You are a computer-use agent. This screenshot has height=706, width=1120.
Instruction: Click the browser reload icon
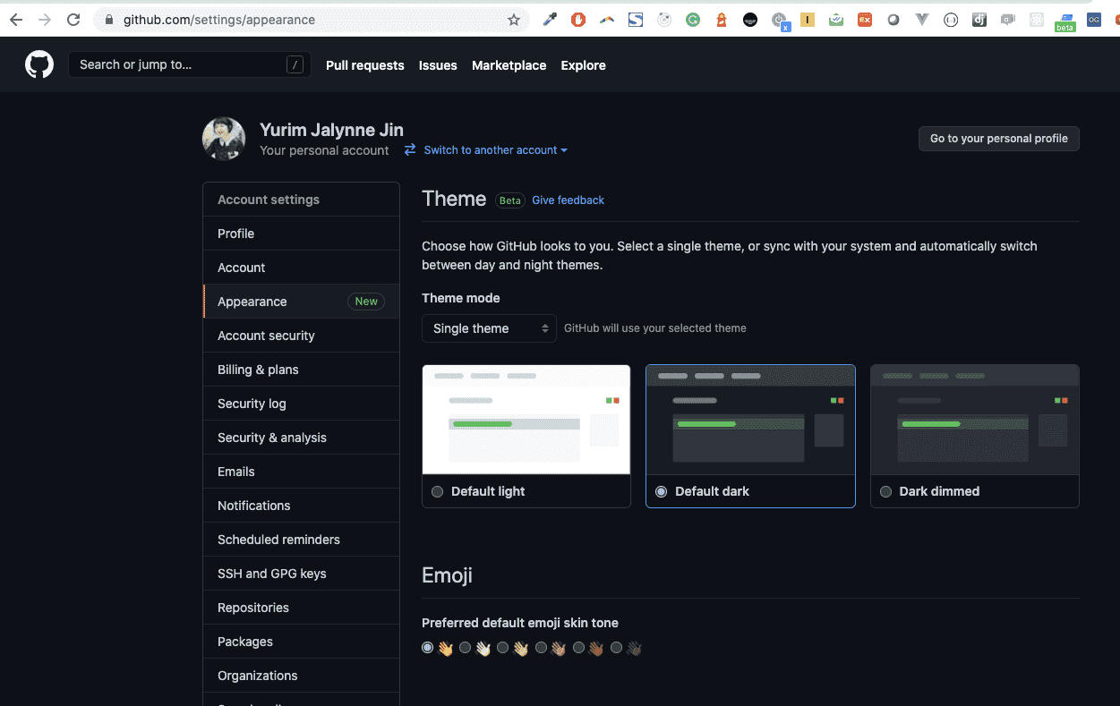(x=73, y=20)
